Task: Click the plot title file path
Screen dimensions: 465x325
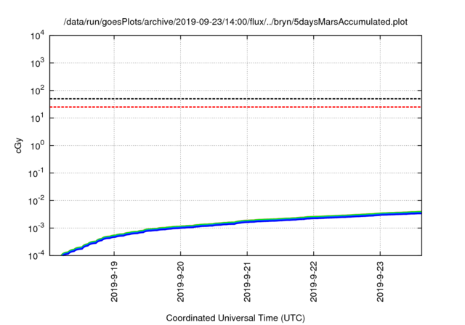Action: pyautogui.click(x=235, y=22)
